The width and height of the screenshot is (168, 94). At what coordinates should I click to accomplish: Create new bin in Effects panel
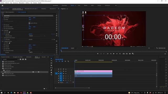click(x=44, y=89)
